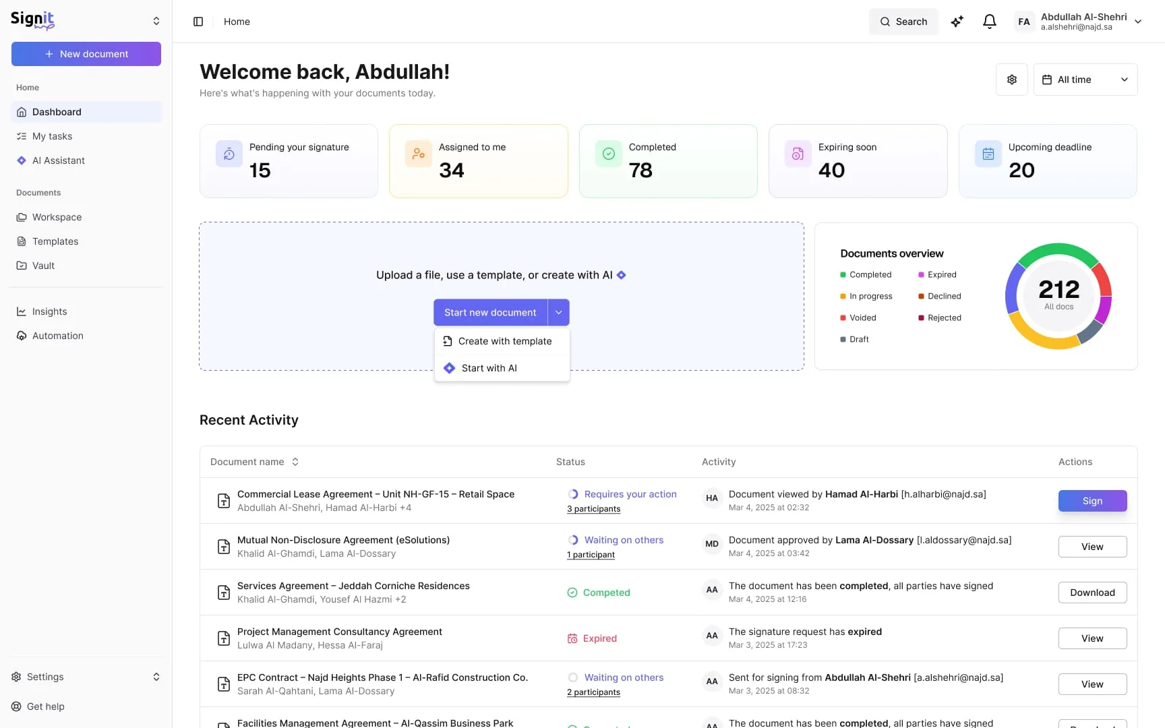
Task: Click the AI sparkles icon in the top bar
Action: 957,21
